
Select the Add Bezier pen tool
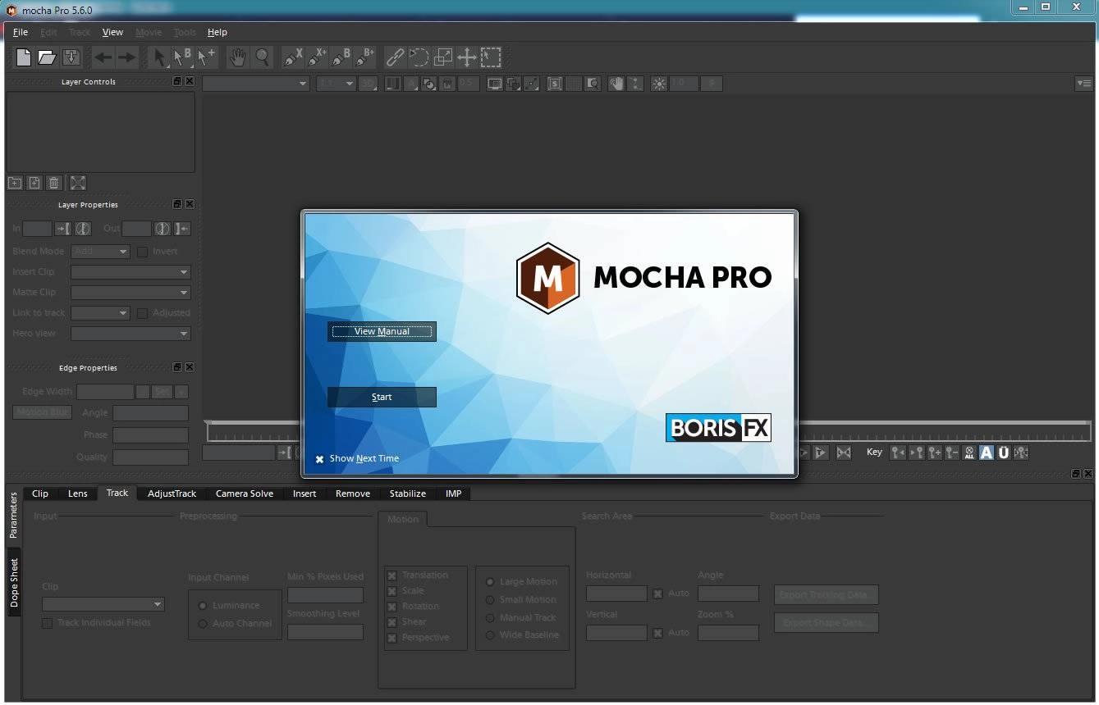coord(364,57)
